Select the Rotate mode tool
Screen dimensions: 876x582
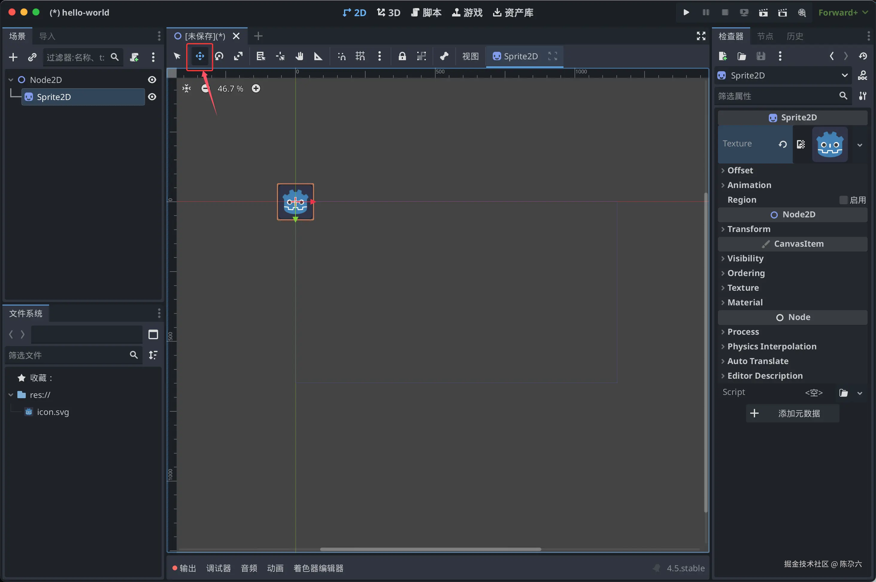[219, 56]
